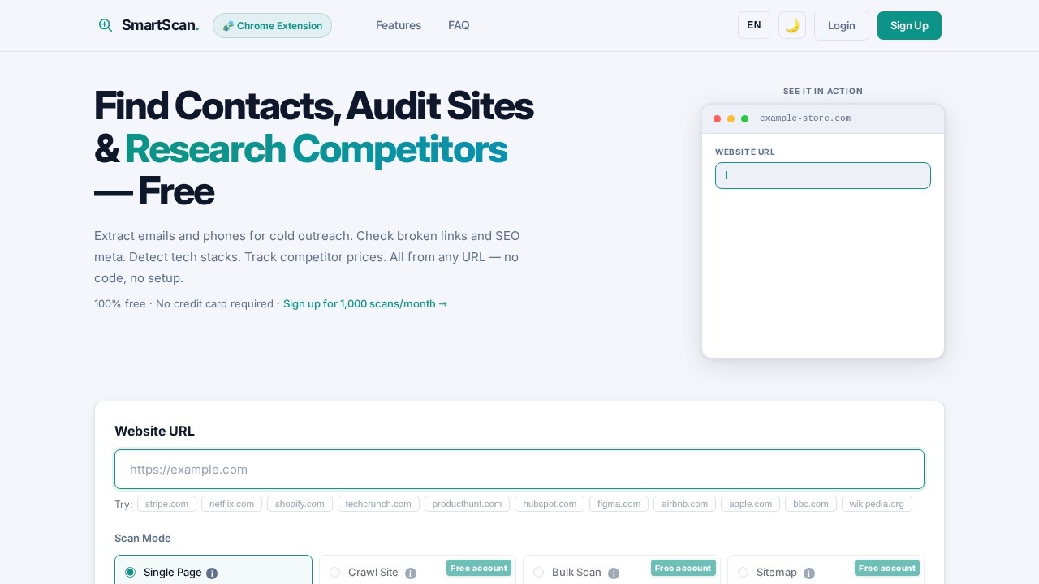Show info for the Bulk Scan mode

coord(614,573)
